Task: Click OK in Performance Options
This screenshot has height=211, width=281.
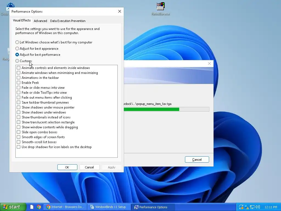Action: point(67,167)
